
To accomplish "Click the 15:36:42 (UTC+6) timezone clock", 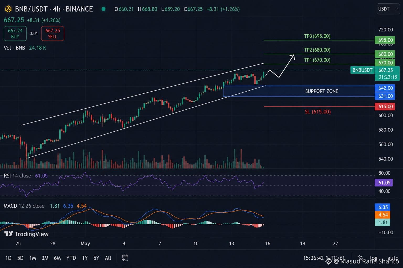I will coord(324,258).
